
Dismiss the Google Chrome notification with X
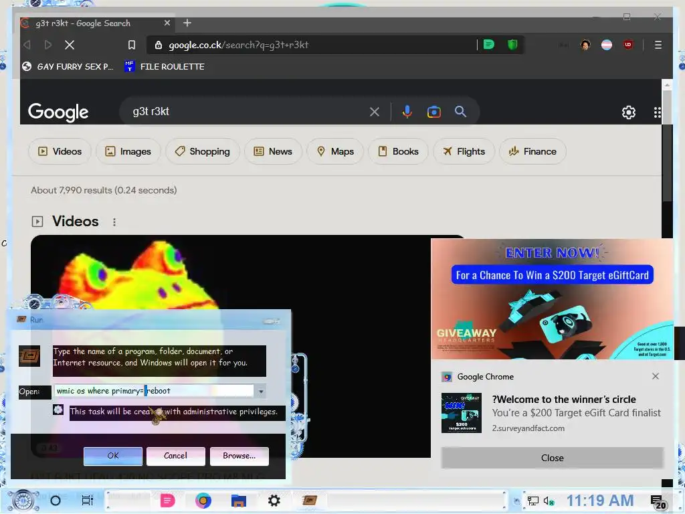coord(656,376)
